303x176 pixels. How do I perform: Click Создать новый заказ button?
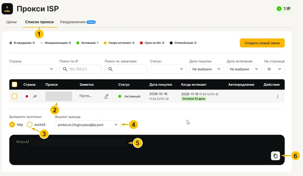[262, 43]
